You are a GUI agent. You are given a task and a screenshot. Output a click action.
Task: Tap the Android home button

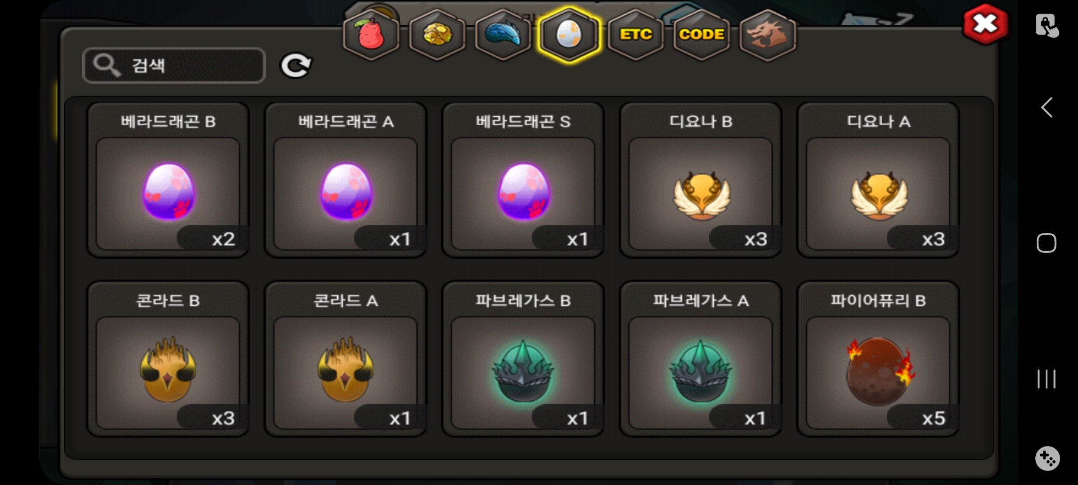click(x=1047, y=243)
